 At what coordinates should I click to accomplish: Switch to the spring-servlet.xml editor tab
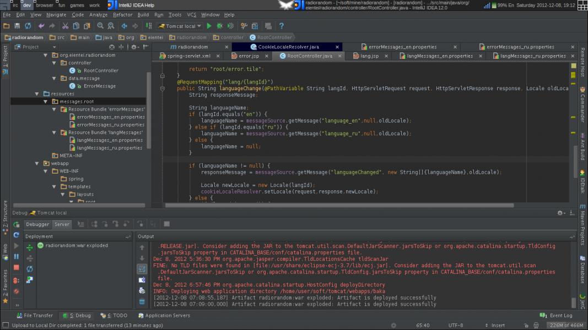188,56
